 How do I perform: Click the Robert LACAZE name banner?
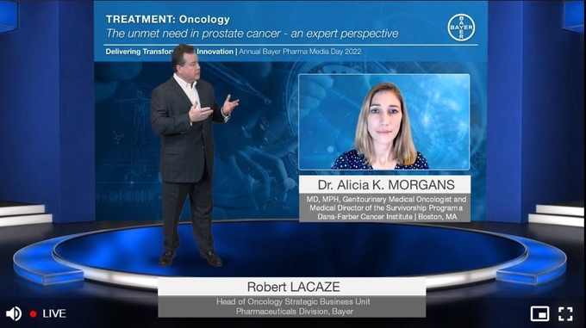292,287
